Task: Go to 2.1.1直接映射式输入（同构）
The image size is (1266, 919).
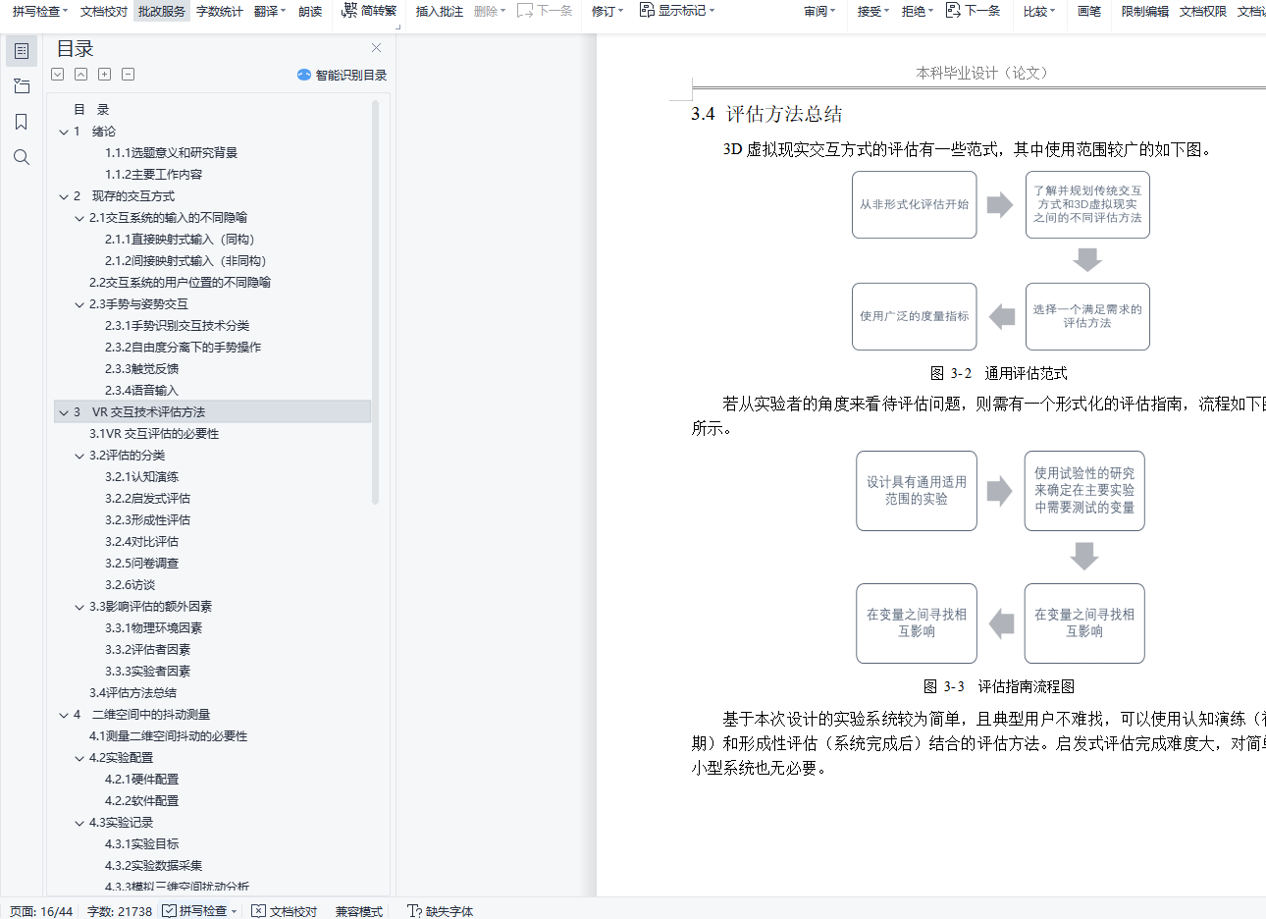Action: pos(180,240)
